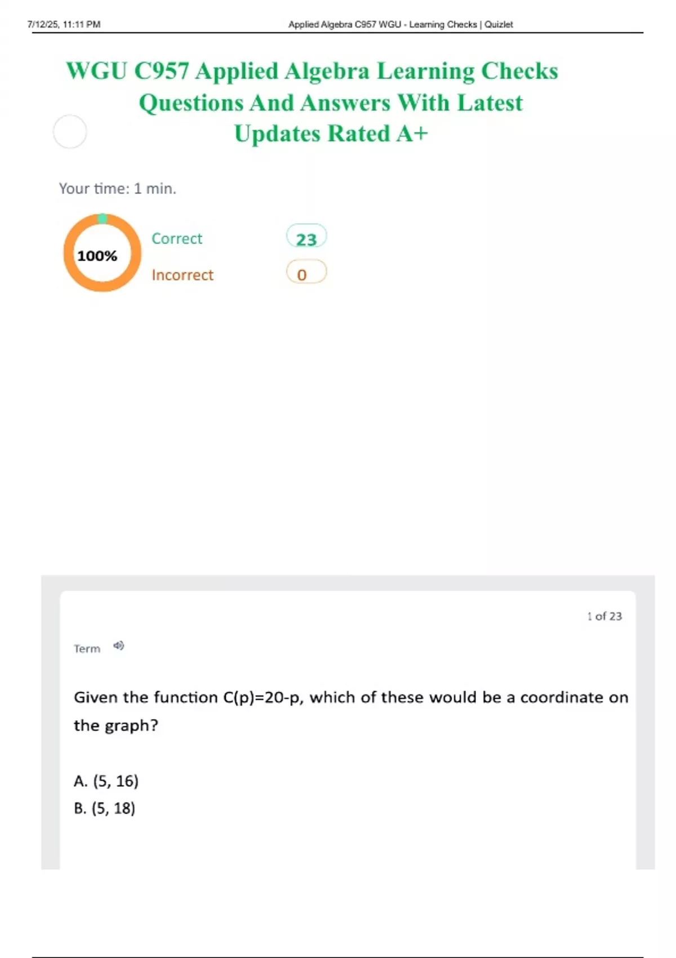676x958 pixels.
Task: Click the words "the graph?" in the question
Action: coord(115,725)
